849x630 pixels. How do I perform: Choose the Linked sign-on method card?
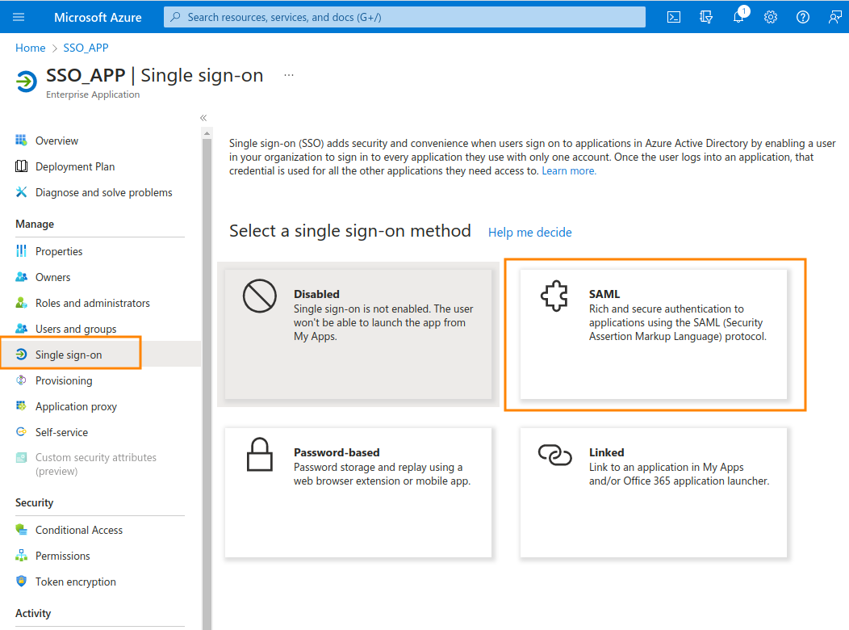coord(653,492)
